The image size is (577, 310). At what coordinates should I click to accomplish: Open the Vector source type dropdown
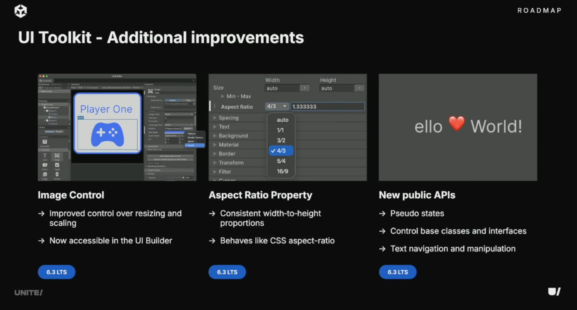188,128
